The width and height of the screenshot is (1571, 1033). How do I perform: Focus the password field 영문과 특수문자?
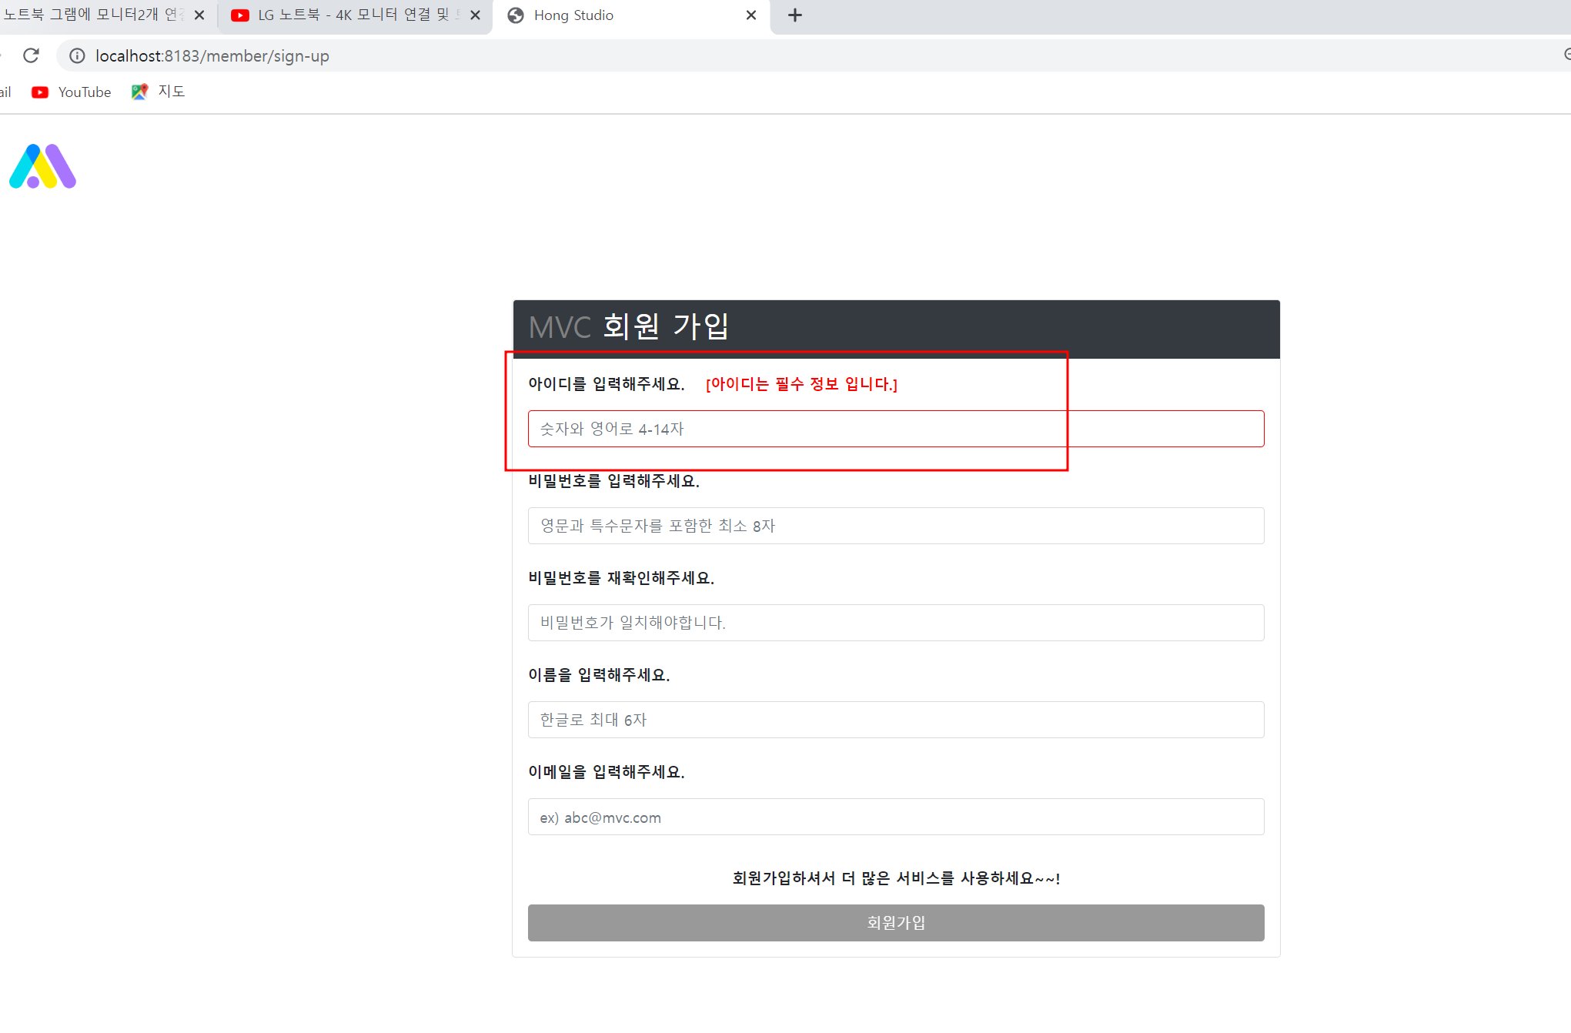tap(896, 526)
